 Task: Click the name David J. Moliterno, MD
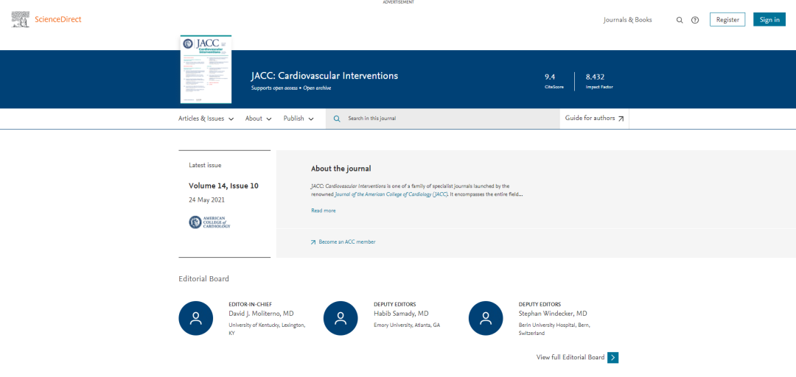(261, 314)
